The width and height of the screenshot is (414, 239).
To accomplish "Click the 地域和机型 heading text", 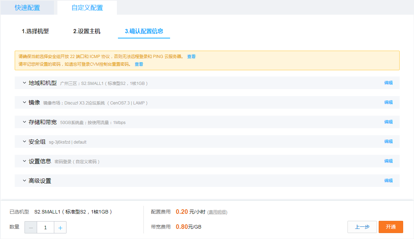I will (x=42, y=83).
